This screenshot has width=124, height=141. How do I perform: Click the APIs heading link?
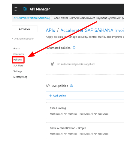50,30
